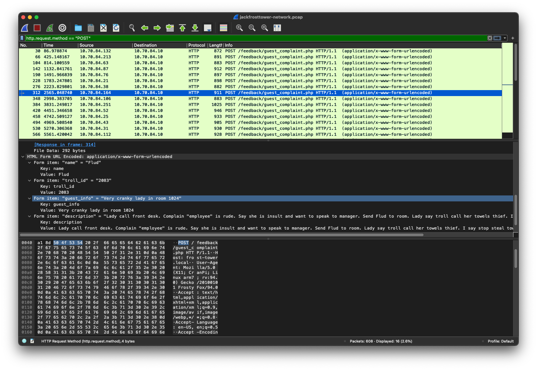
Task: Select packet 566 from 10.70.84.112
Action: (260, 134)
